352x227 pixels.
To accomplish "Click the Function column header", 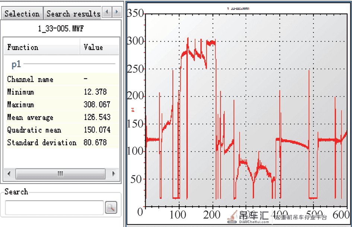I will pyautogui.click(x=42, y=47).
